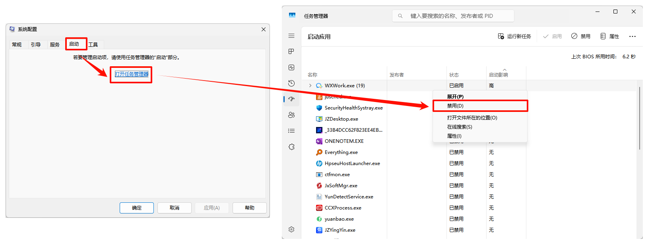648x248 pixels.
Task: Click the YunDetectService.exe document icon
Action: [x=319, y=197]
